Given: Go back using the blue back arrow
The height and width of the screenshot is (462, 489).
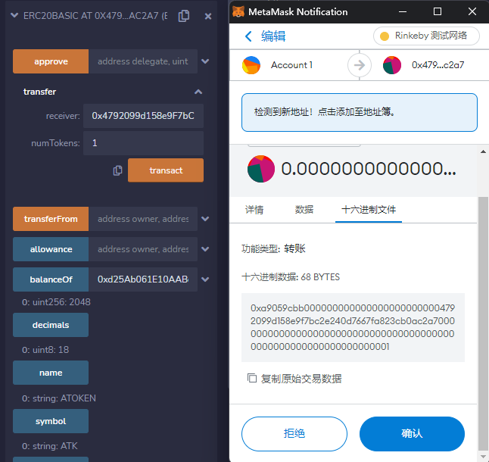Looking at the screenshot, I should [x=248, y=36].
